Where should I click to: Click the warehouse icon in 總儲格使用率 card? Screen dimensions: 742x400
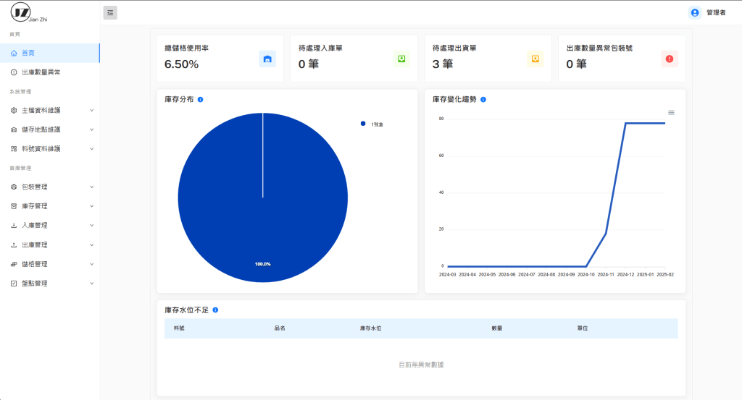(x=267, y=59)
